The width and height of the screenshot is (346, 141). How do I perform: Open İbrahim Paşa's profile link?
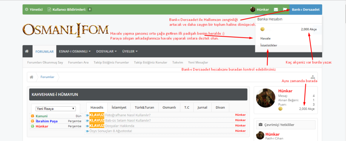[47, 121]
